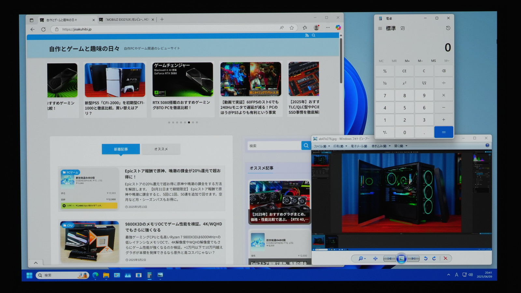
Task: Refresh the jisakuhibi.jp page
Action: pos(43,29)
